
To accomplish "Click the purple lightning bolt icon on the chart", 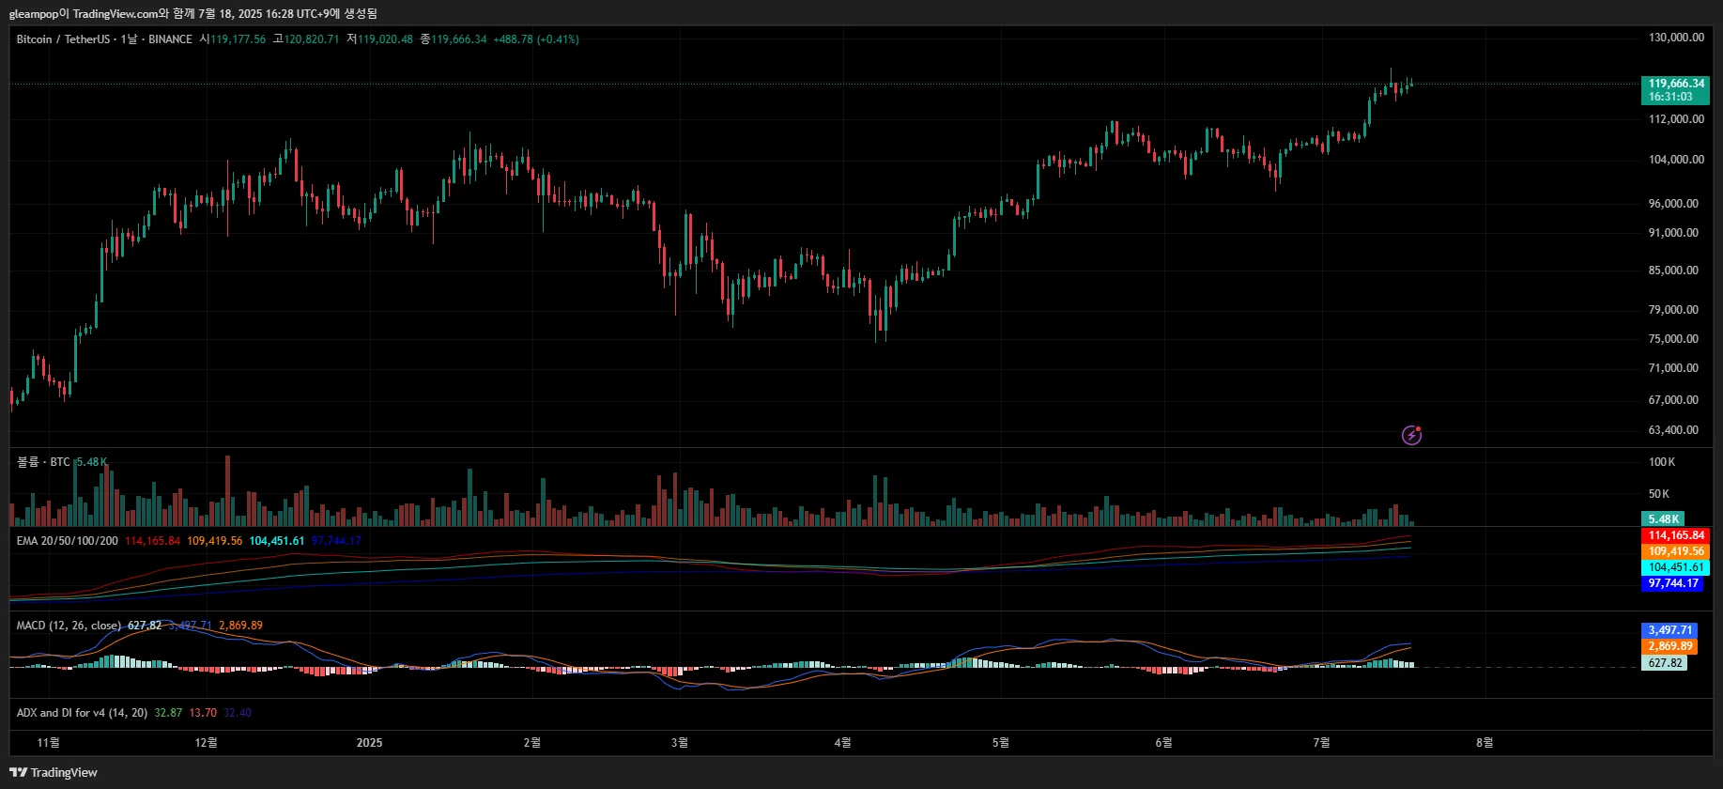I will [x=1411, y=435].
